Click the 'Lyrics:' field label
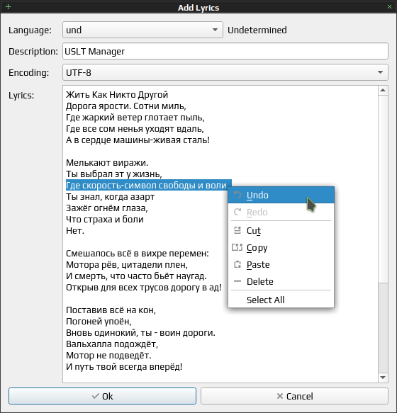This screenshot has height=413, width=397. pos(21,95)
